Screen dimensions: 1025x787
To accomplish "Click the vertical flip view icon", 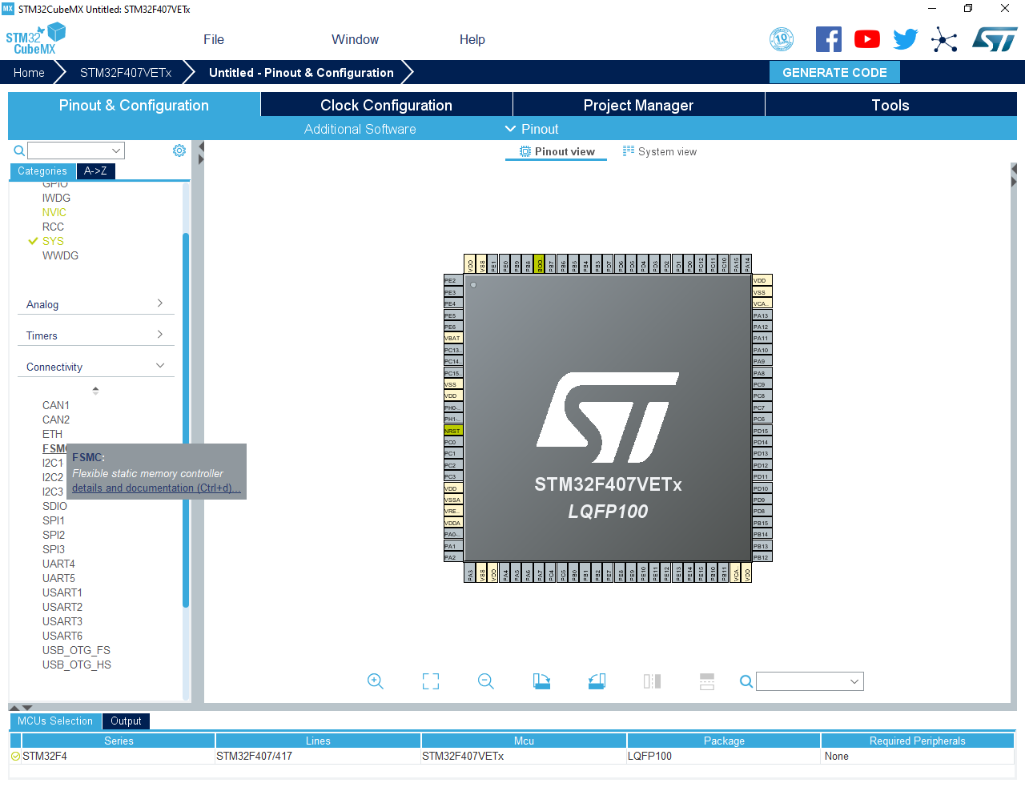I will click(707, 681).
